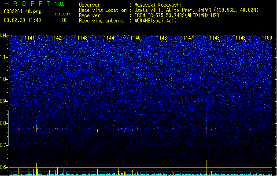Click the meteor echo near 1141
Viewport: 277px width, 176px height.
coord(37,128)
